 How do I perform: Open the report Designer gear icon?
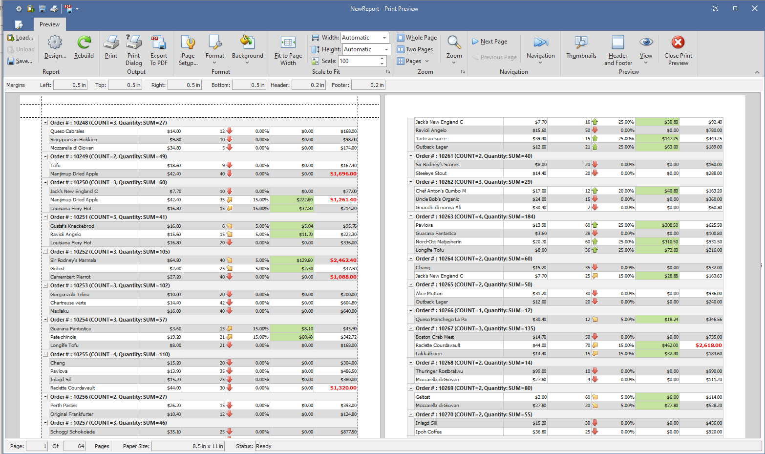pos(55,43)
